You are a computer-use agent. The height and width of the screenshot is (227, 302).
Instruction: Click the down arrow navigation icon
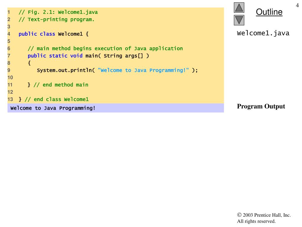point(239,20)
